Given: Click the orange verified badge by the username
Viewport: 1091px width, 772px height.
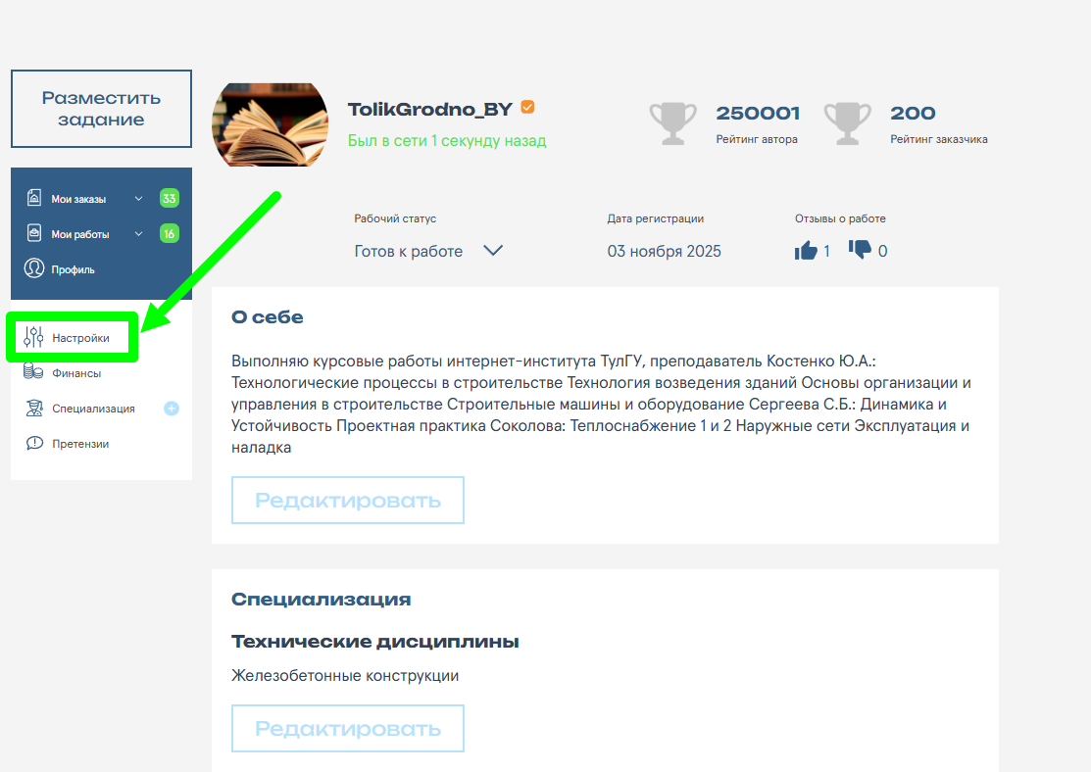Looking at the screenshot, I should 527,107.
